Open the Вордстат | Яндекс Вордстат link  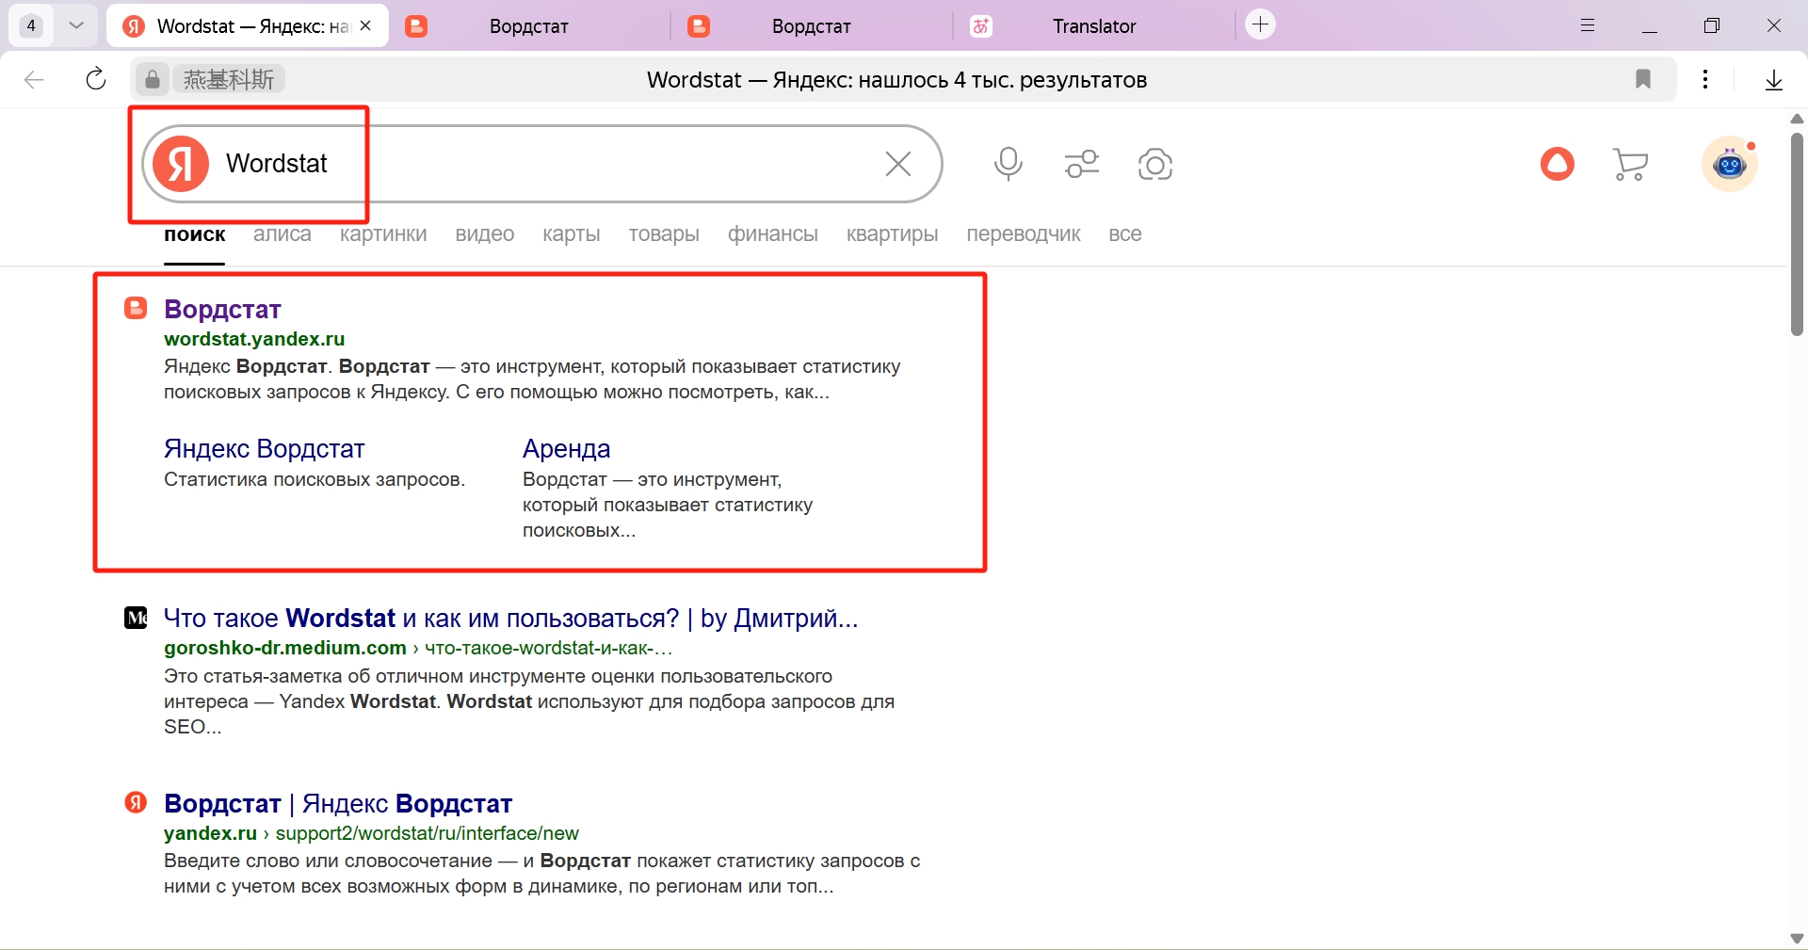pos(338,804)
